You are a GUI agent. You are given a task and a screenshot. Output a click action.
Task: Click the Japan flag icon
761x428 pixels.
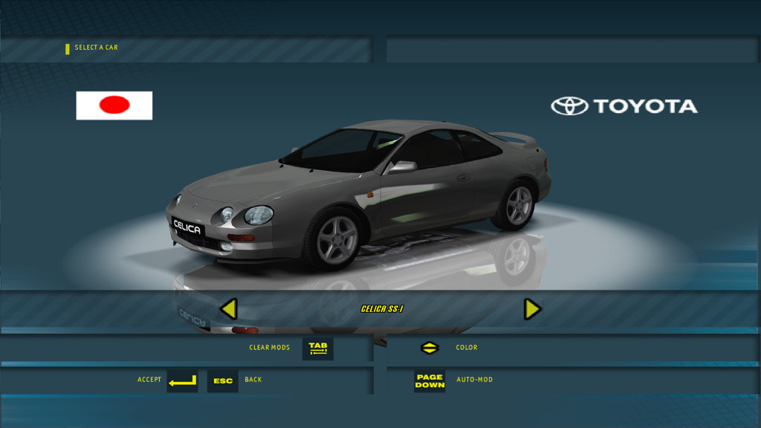[x=114, y=106]
